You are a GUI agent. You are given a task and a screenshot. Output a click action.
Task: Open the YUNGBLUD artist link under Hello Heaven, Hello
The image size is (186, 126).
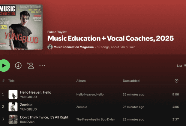pyautogui.click(x=28, y=97)
